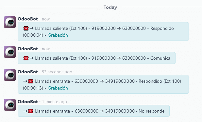Click the '53 seconds ago' timestamp
Image resolution: width=202 pixels, height=122 pixels.
(x=57, y=72)
